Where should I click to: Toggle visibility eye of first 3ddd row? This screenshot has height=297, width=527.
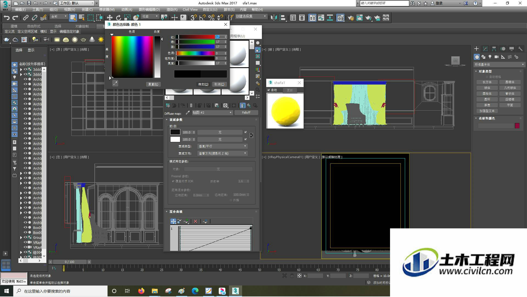[x=26, y=69]
